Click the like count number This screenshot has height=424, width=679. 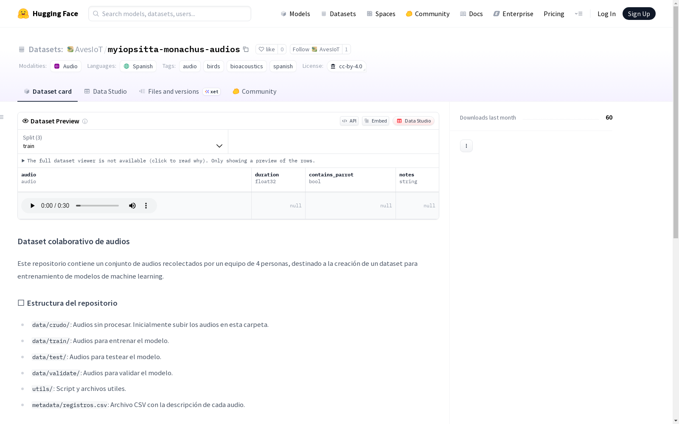[x=282, y=49]
